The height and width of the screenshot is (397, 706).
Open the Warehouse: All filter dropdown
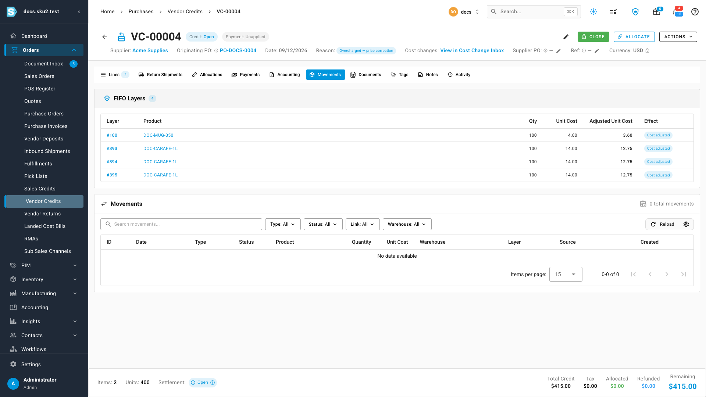tap(407, 224)
